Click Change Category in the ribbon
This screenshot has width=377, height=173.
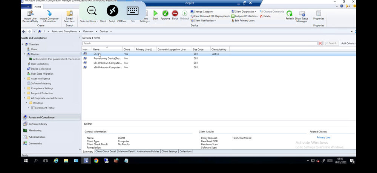click(201, 12)
